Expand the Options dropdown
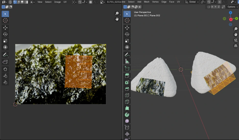 232,7
